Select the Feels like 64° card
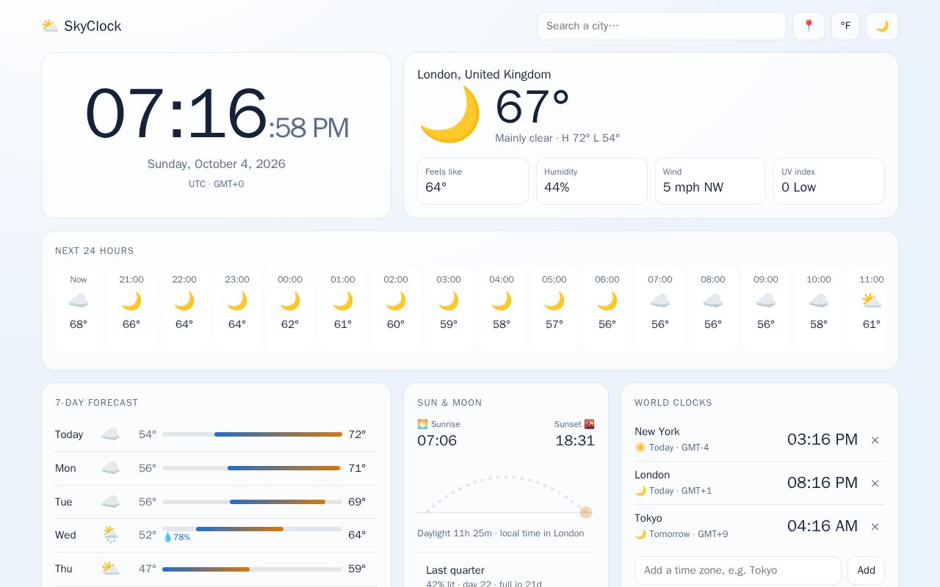This screenshot has height=587, width=940. click(x=473, y=181)
